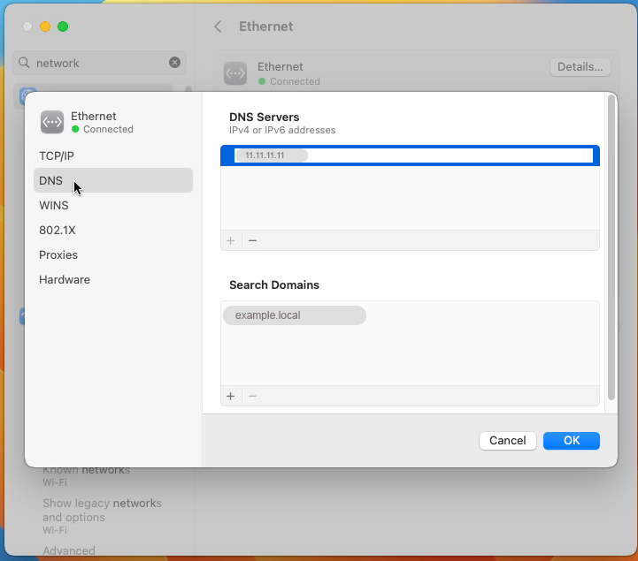Viewport: 638px width, 561px height.
Task: Go back using the chevron arrow
Action: [218, 27]
